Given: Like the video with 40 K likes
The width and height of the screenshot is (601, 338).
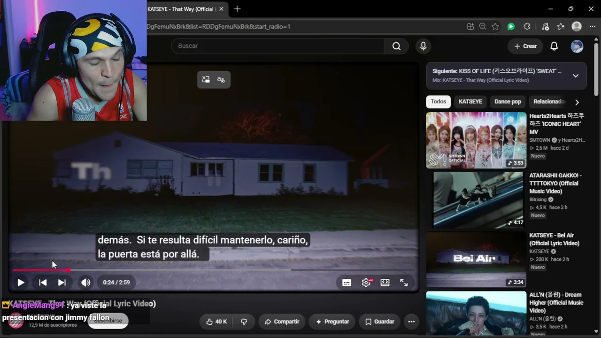Looking at the screenshot, I should (216, 322).
